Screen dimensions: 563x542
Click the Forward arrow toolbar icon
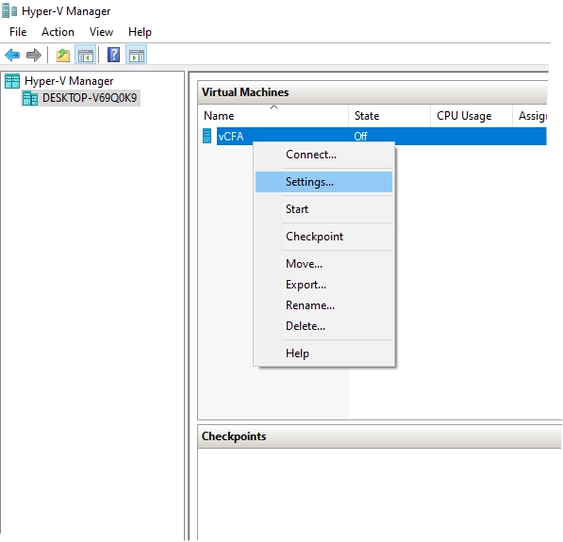[x=34, y=56]
